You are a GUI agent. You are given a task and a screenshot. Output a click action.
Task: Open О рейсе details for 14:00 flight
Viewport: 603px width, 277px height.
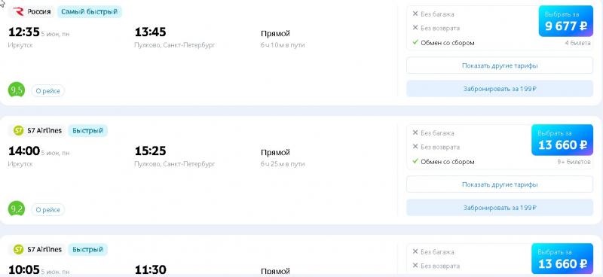point(48,210)
